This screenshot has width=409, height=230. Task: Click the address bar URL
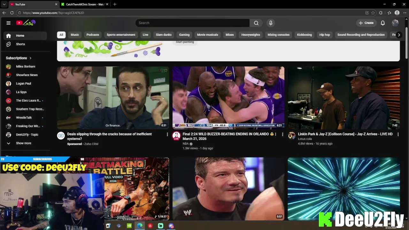[53, 13]
